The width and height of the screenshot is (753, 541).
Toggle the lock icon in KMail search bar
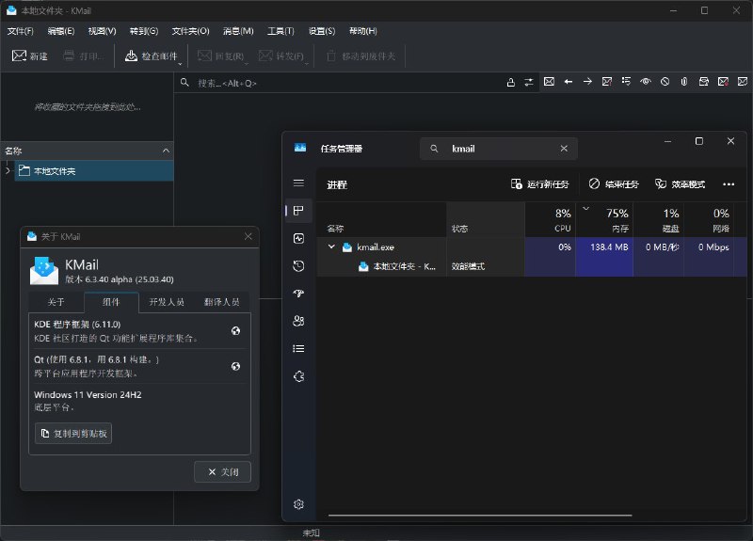[511, 83]
